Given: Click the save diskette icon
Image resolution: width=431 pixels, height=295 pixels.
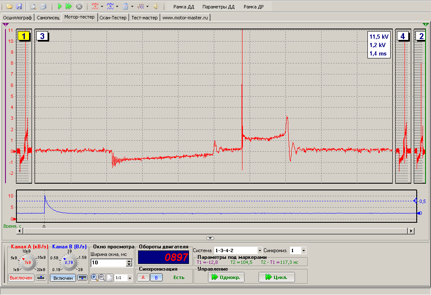Looking at the screenshot, I should tap(19, 6).
